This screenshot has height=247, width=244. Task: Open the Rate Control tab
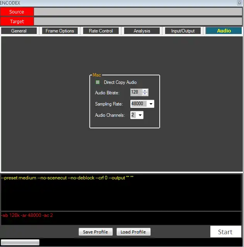(101, 31)
